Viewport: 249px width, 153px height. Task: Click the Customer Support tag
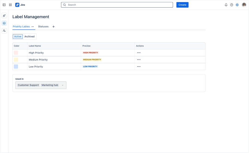click(28, 85)
